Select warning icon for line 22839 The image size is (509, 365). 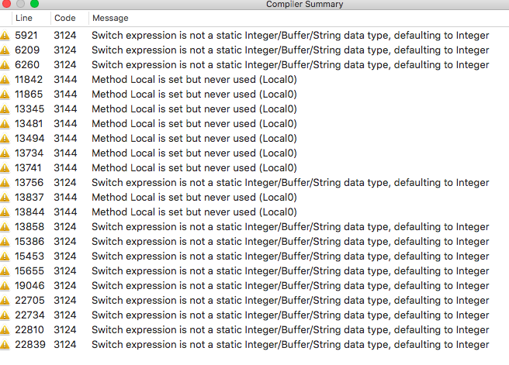[5, 345]
